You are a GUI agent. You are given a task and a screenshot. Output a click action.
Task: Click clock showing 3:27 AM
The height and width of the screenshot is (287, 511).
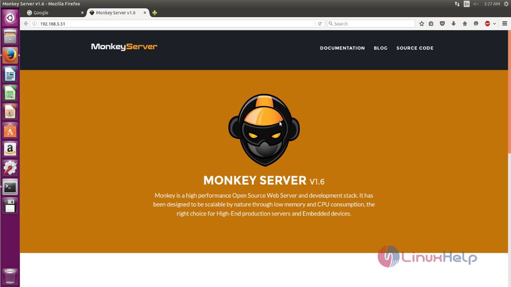492,4
